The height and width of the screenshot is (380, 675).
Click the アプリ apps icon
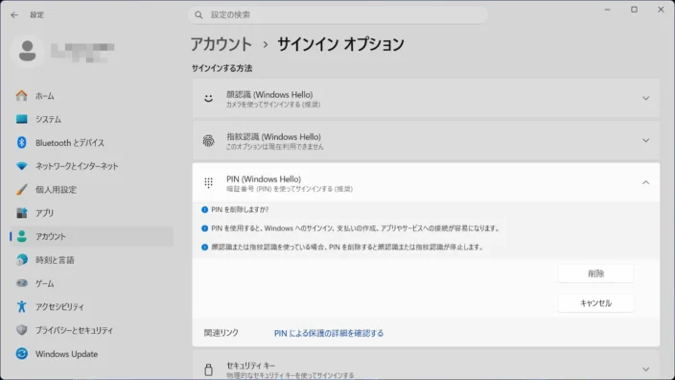[21, 213]
